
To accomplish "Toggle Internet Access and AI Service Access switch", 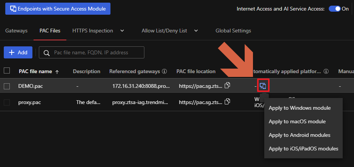I will pos(334,9).
